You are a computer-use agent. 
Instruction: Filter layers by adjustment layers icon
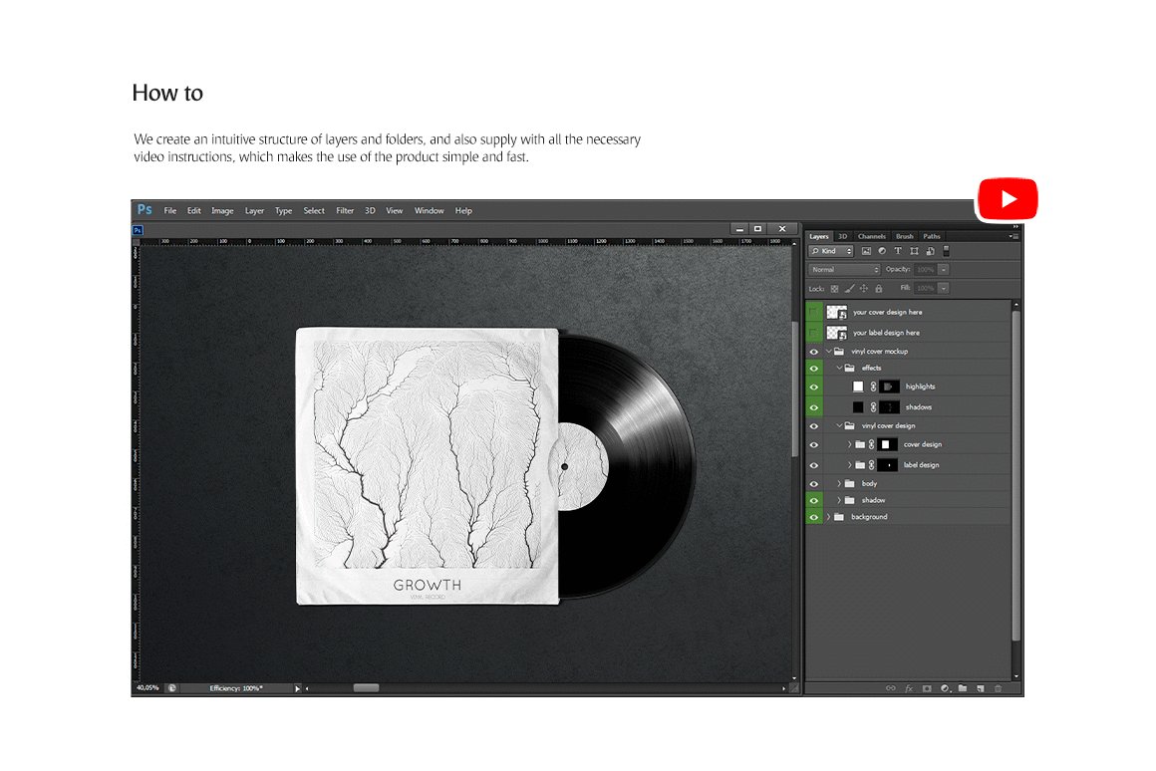882,251
